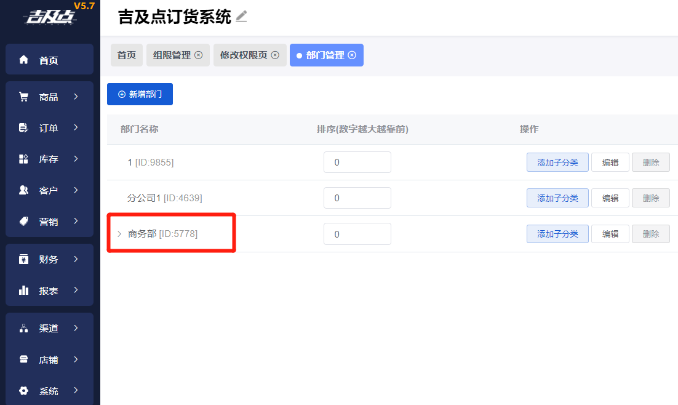Viewport: 678px width, 405px height.
Task: Switch to the 首页 tab
Action: tap(127, 55)
